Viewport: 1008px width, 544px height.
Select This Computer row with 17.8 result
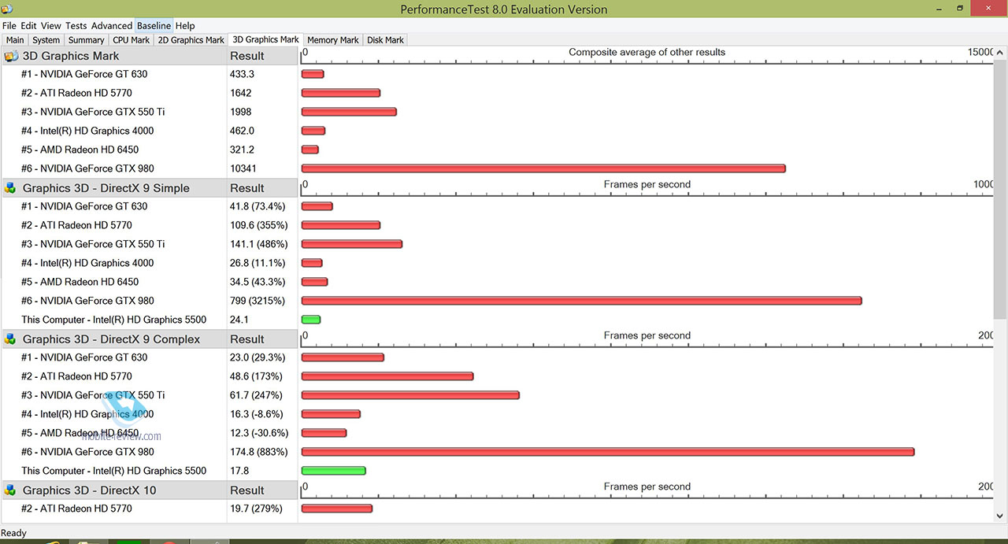click(x=113, y=471)
